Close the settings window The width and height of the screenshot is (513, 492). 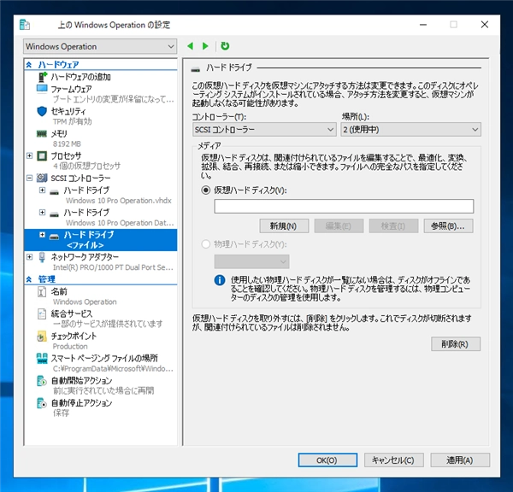tap(485, 25)
